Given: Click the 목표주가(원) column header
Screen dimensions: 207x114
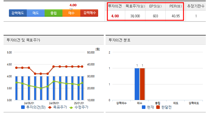Looking at the screenshot, I should pyautogui.click(x=135, y=6).
